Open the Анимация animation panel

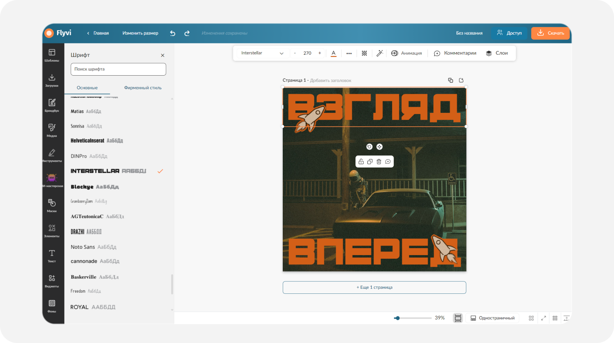tap(407, 53)
